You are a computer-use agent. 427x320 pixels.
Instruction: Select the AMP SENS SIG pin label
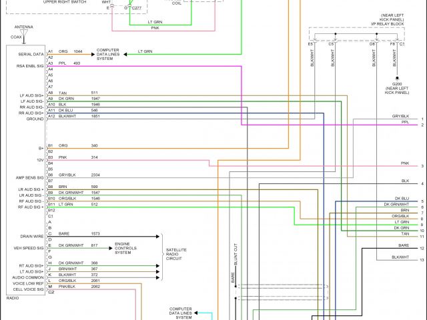tap(30, 178)
